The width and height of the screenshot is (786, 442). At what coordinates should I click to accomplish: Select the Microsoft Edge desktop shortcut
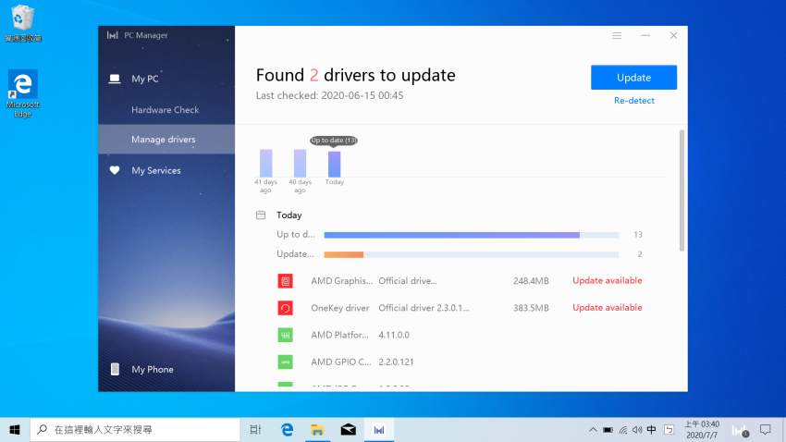[x=22, y=93]
